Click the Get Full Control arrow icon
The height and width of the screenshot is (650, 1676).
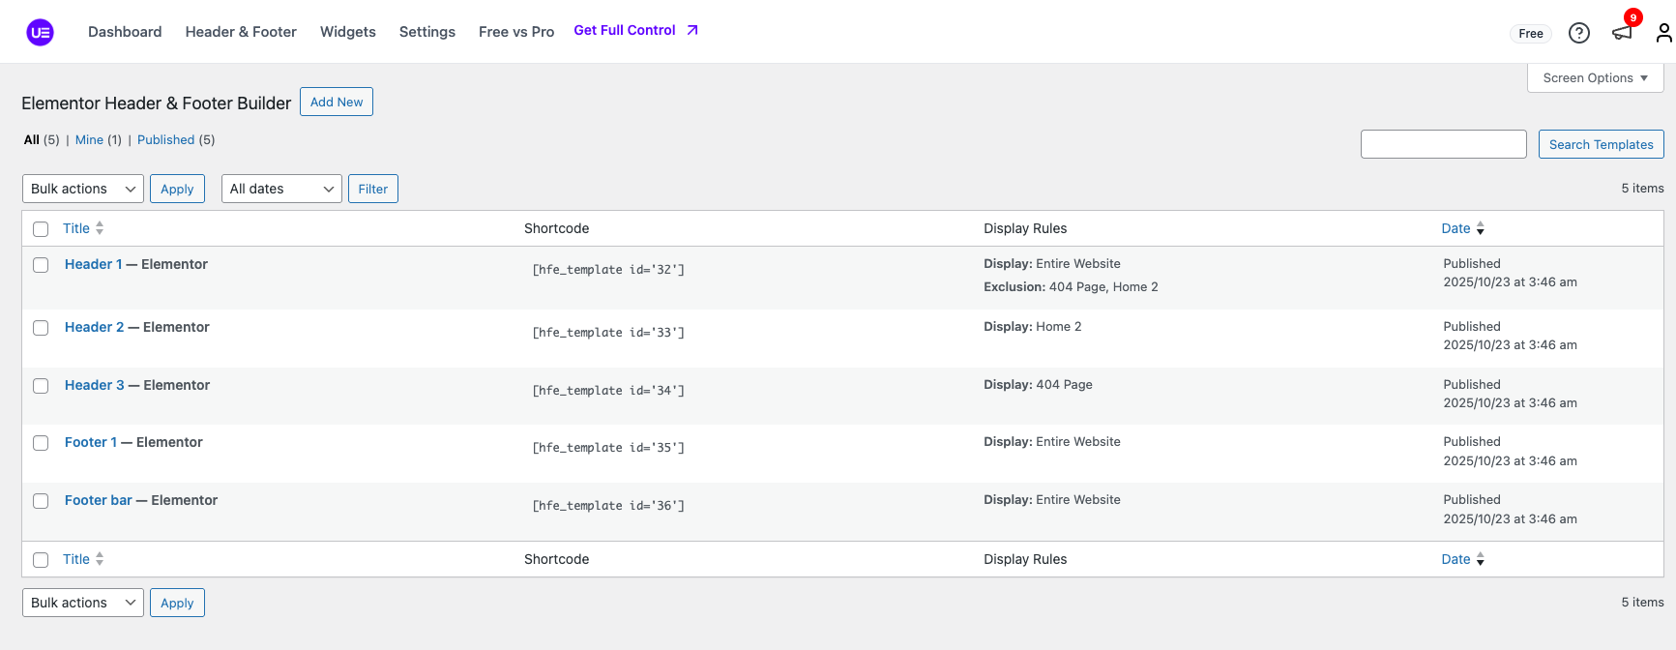pyautogui.click(x=692, y=30)
